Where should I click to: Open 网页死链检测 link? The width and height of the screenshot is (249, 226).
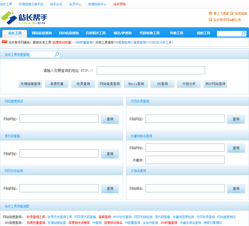tap(143, 217)
